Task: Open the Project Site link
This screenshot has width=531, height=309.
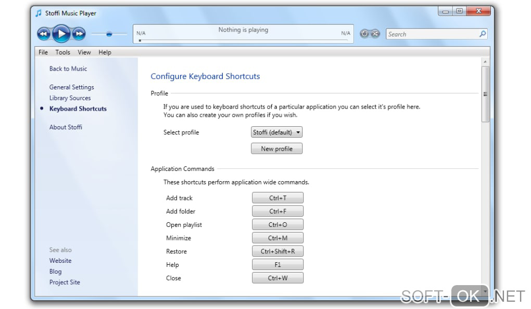Action: point(65,283)
